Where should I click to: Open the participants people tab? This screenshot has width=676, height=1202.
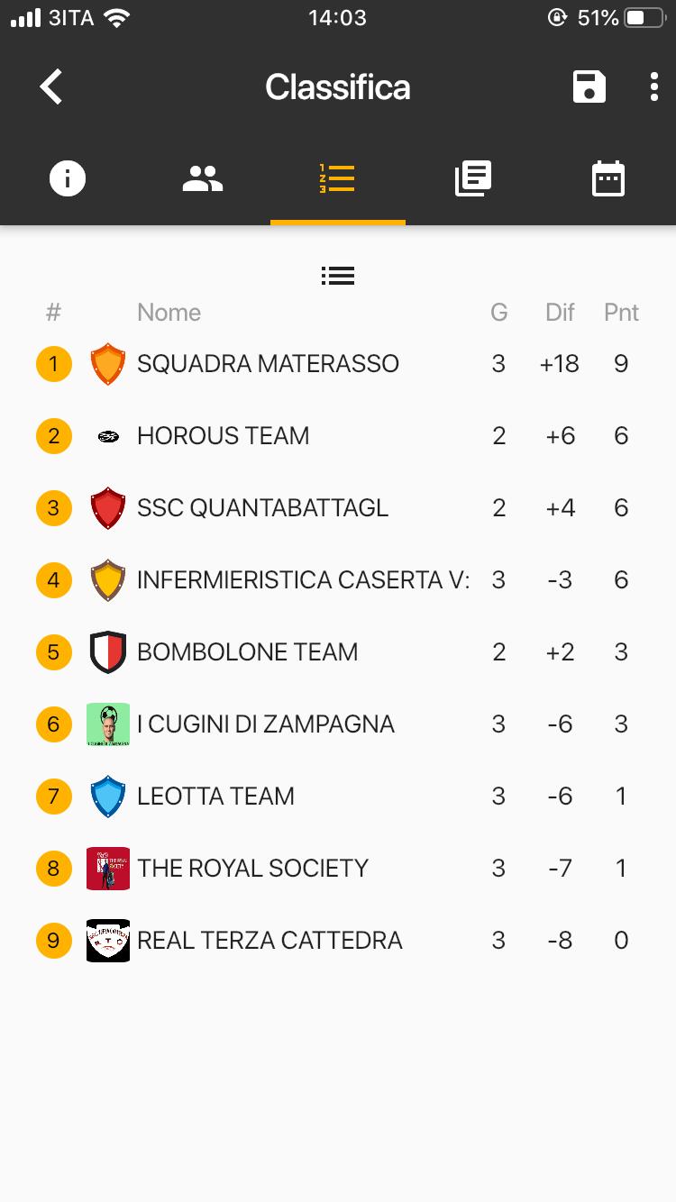[203, 178]
